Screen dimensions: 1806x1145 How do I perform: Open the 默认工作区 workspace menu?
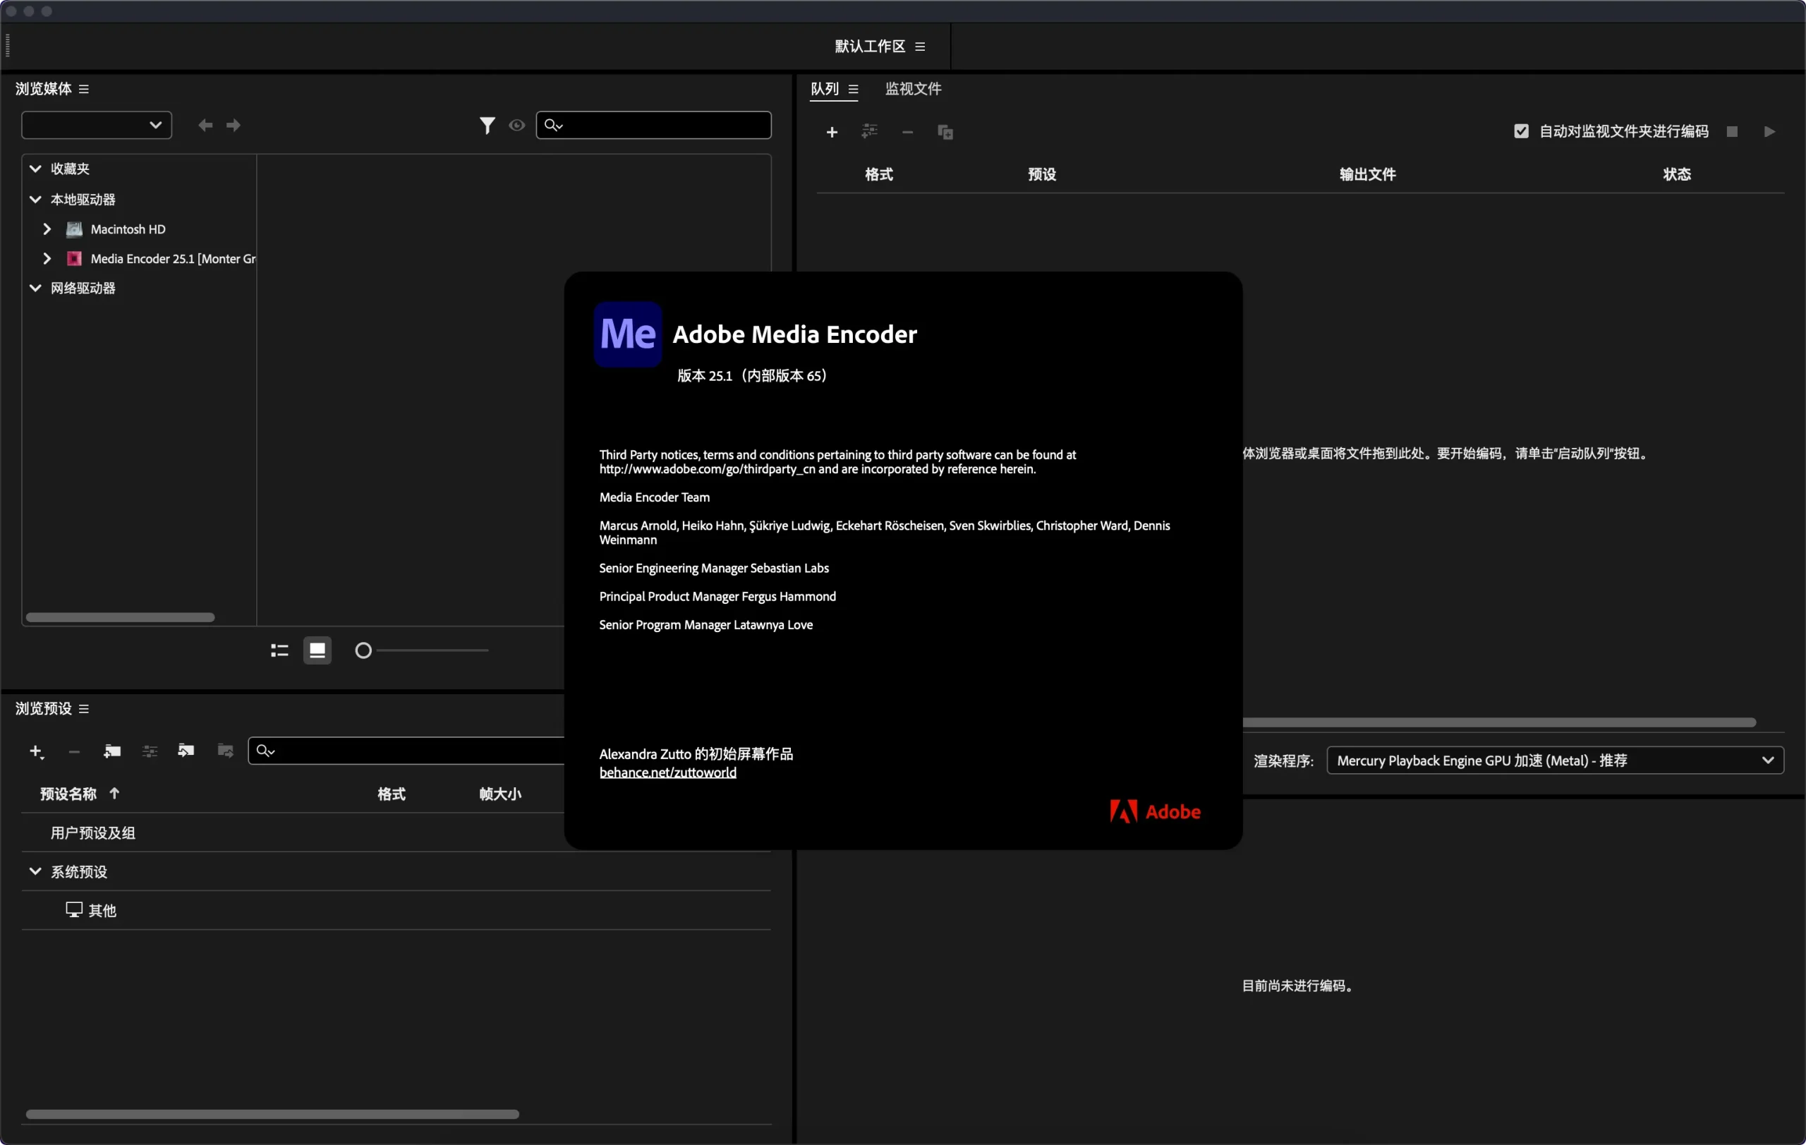click(x=919, y=47)
